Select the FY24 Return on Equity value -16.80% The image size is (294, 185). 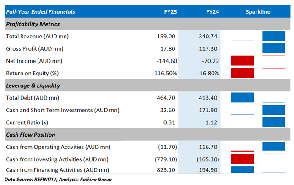[207, 73]
